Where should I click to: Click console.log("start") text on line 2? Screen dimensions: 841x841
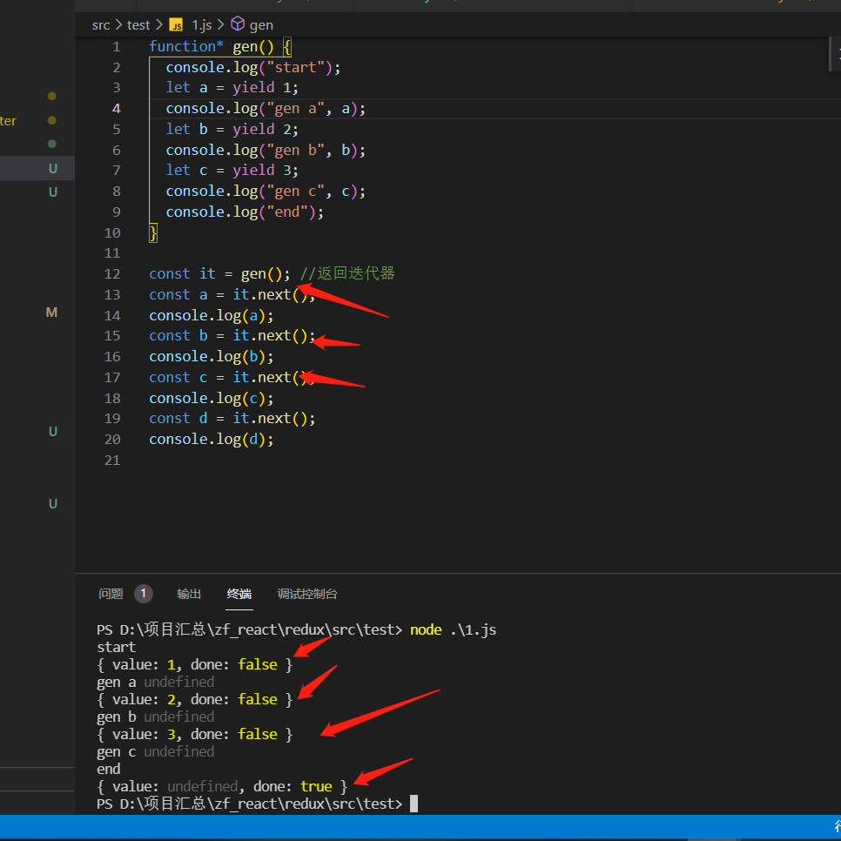coord(253,68)
